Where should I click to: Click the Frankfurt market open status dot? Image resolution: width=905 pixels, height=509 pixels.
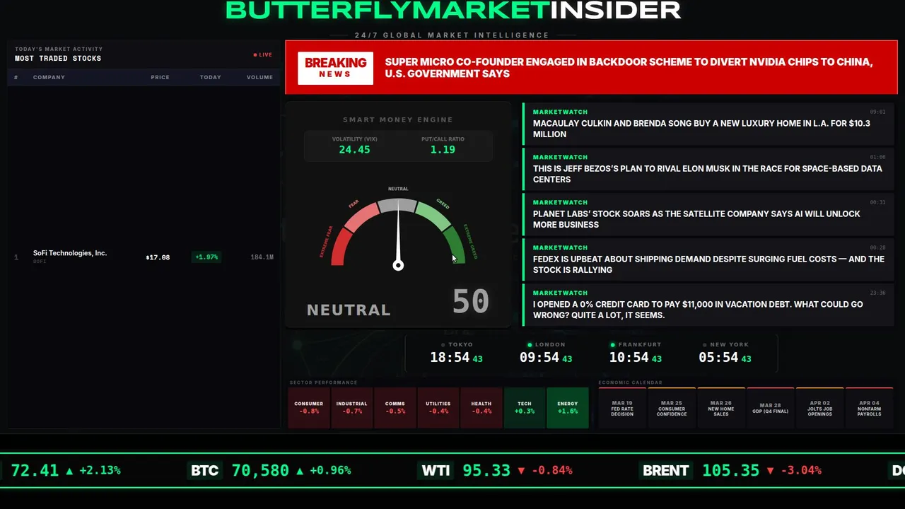pos(613,345)
